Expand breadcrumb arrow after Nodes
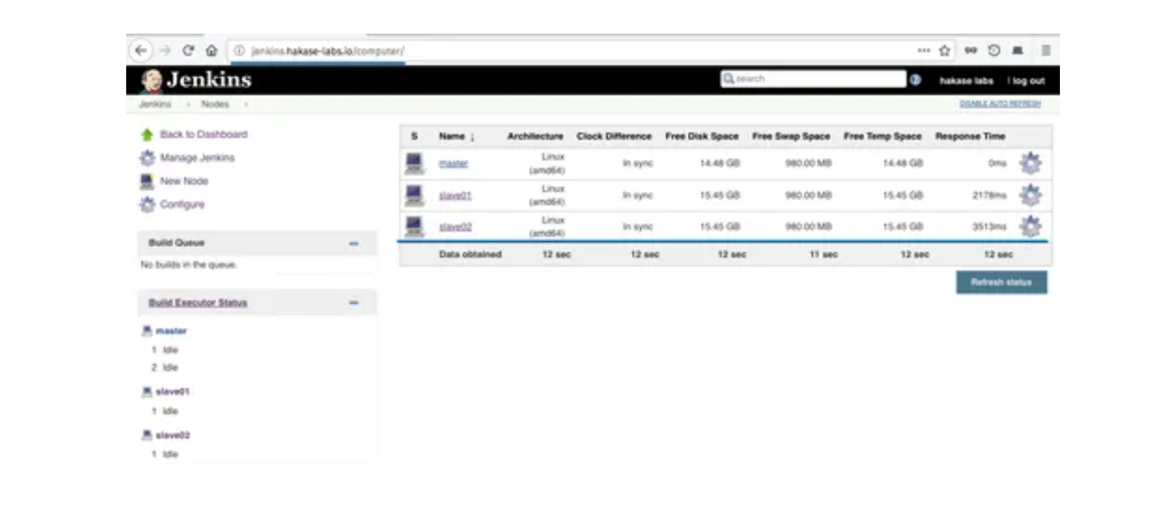The image size is (1157, 512). click(246, 104)
